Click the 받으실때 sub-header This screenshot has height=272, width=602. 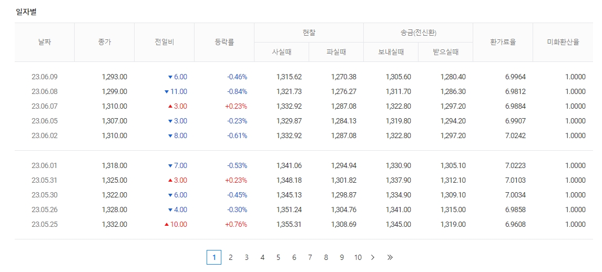[445, 52]
